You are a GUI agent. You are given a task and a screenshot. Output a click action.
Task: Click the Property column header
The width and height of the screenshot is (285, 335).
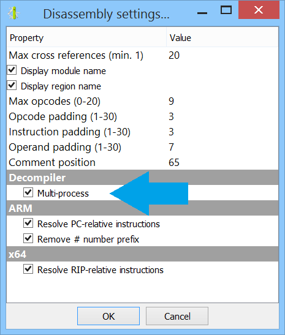86,37
